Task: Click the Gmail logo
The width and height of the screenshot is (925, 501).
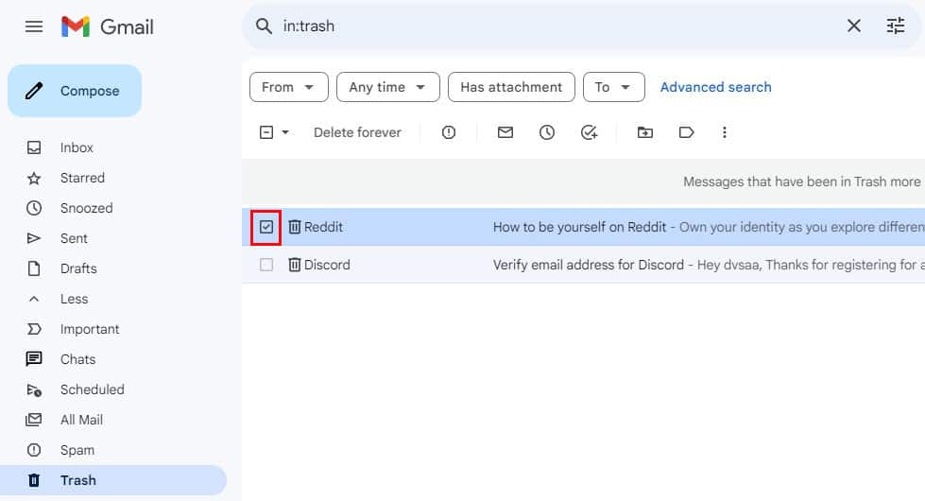Action: pyautogui.click(x=108, y=26)
